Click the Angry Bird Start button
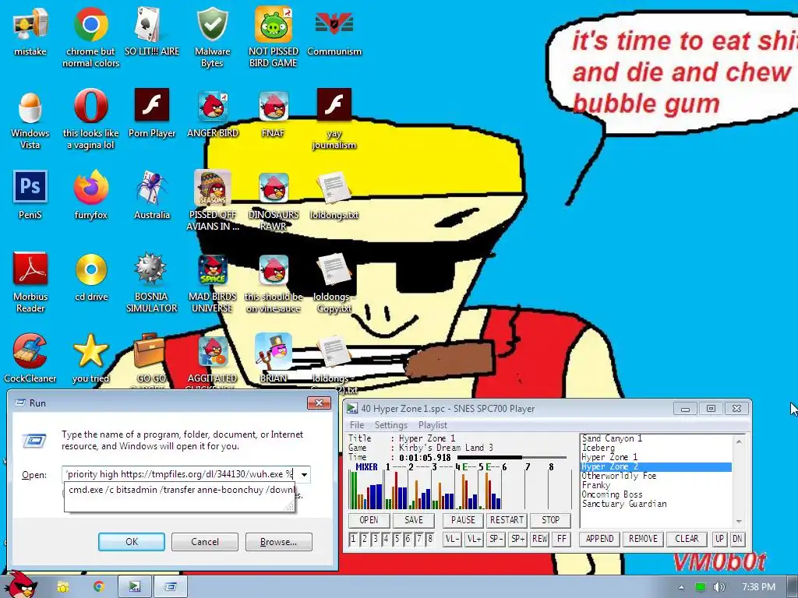This screenshot has width=798, height=598. pos(19,586)
